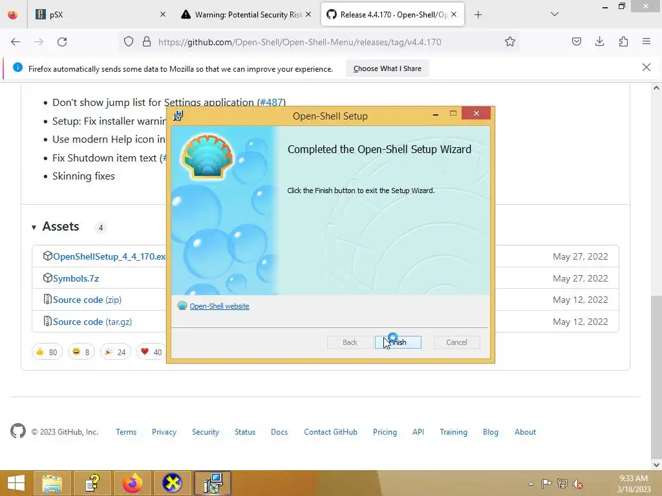Switch to Warning: Potential Security Risk tab

248,15
